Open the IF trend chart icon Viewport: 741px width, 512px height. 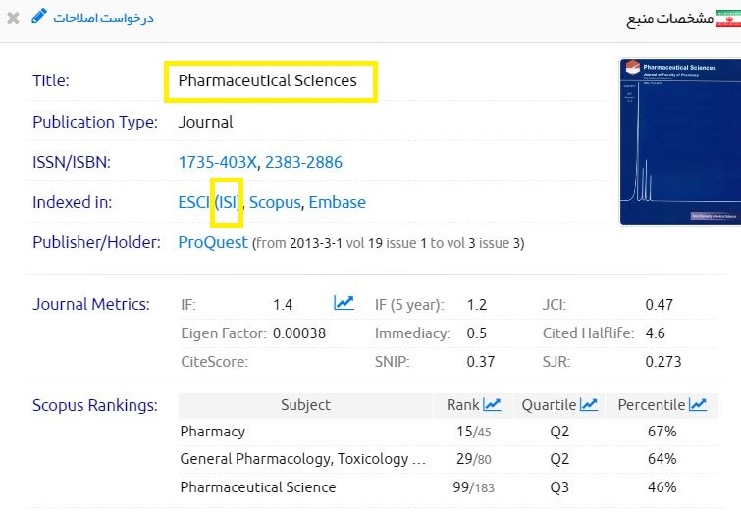(344, 304)
